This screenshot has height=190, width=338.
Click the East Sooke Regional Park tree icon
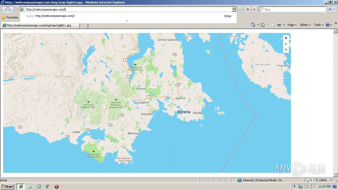[x=93, y=152]
